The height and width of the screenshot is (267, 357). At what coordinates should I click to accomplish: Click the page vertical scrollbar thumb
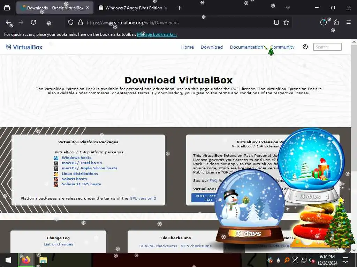[354, 108]
